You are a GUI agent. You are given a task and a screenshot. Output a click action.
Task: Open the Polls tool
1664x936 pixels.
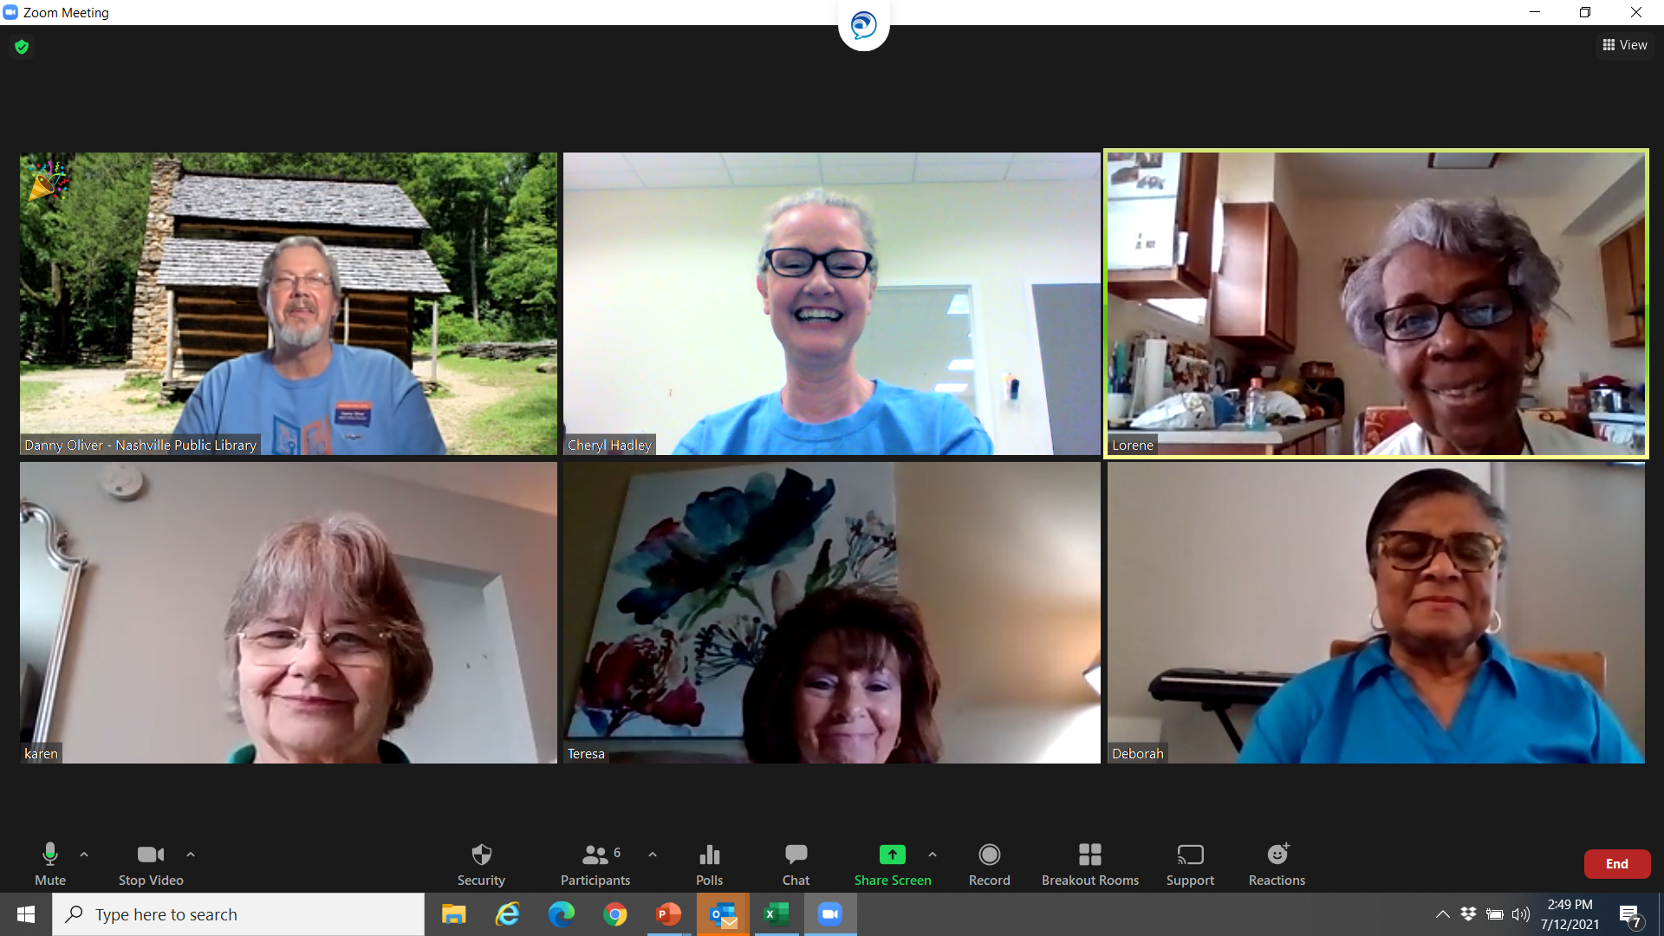pos(709,864)
